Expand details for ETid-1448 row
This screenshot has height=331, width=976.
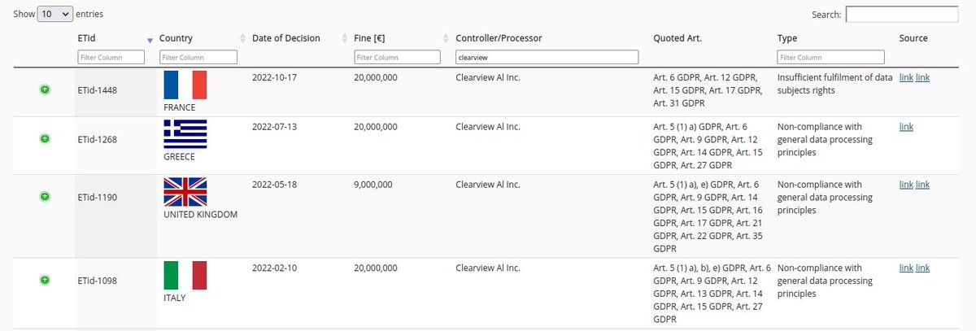pyautogui.click(x=46, y=89)
